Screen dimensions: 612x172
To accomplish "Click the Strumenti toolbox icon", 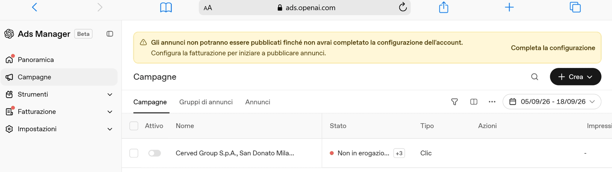I will [9, 94].
